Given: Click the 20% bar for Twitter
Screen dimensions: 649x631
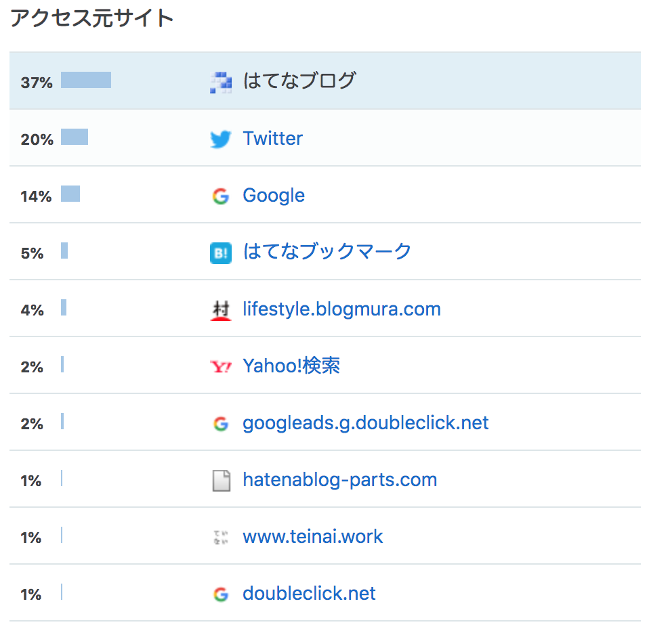Looking at the screenshot, I should [75, 137].
